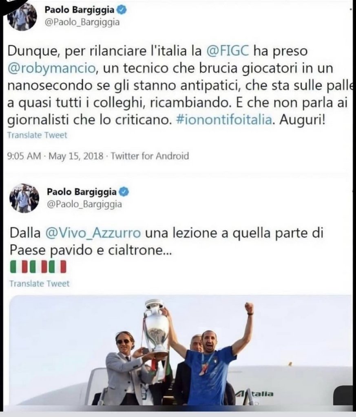Open the #ionontifoitalia hashtag
The image size is (356, 417).
(x=224, y=120)
